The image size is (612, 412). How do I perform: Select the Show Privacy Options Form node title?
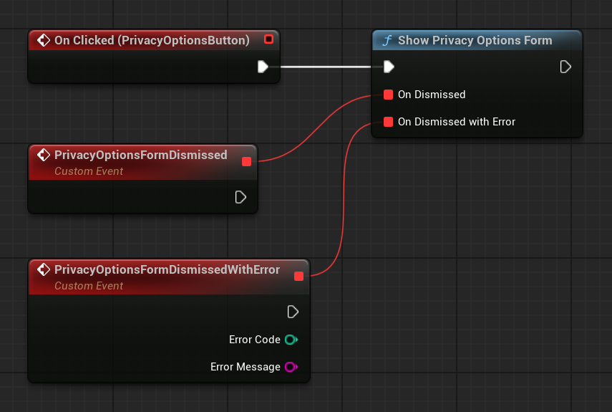475,40
